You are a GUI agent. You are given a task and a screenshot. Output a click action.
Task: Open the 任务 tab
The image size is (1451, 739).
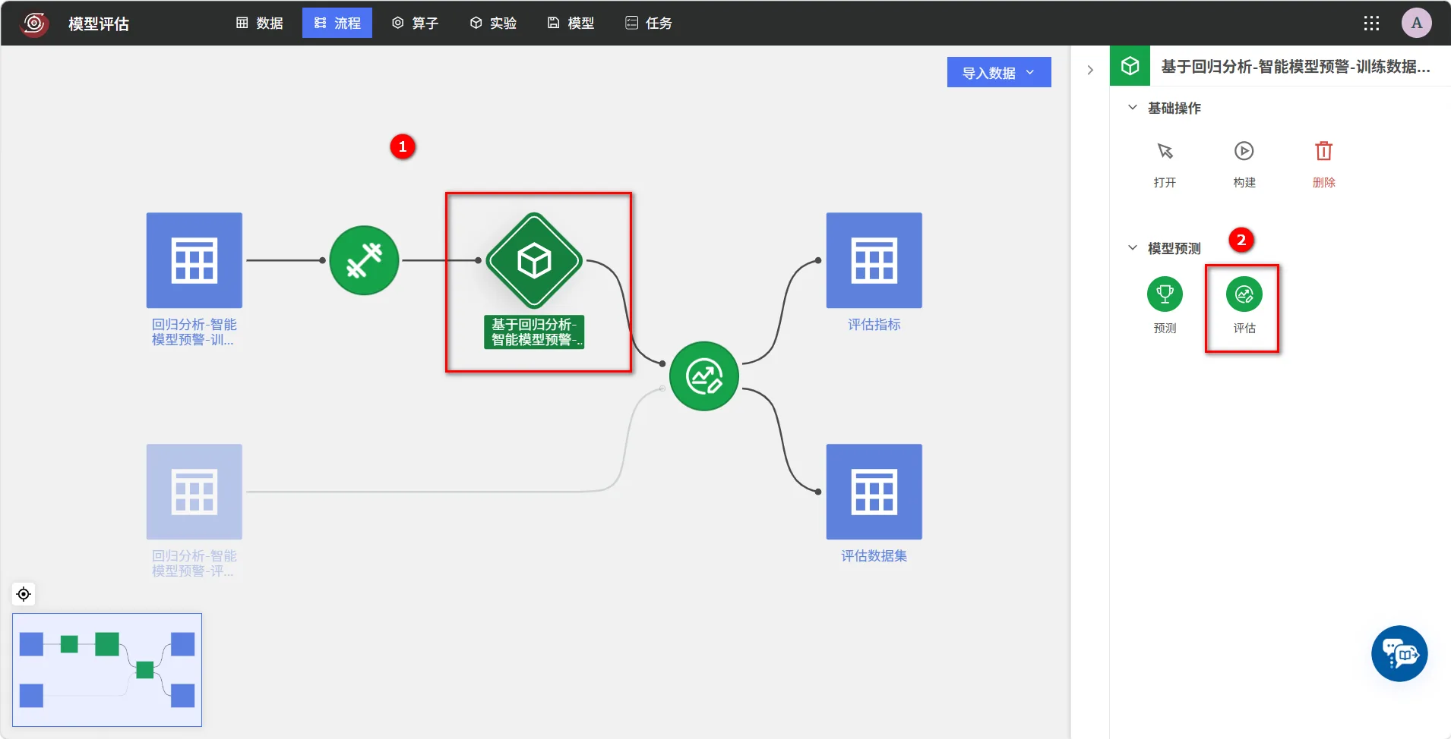649,24
